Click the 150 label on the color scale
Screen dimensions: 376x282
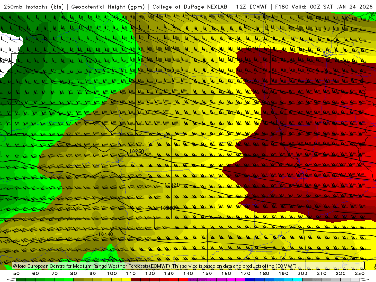pyautogui.click(x=207, y=274)
